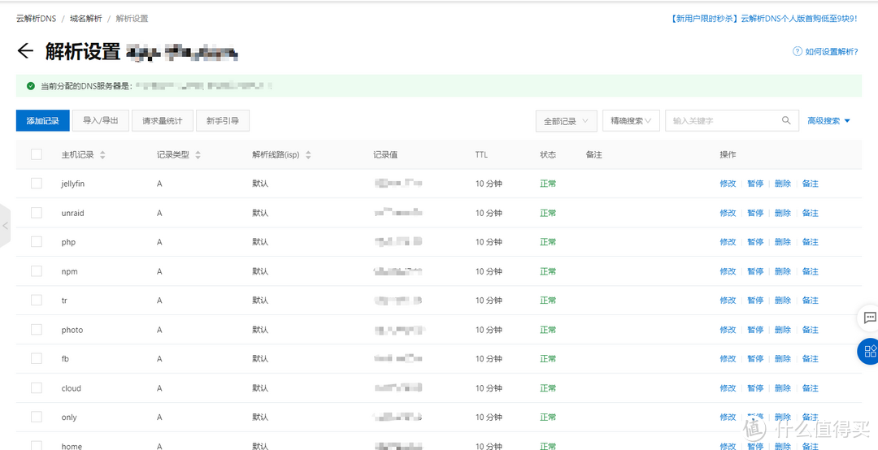Screen dimensions: 878x450
Task: Click the jellyfin host record text
Action: click(x=73, y=184)
